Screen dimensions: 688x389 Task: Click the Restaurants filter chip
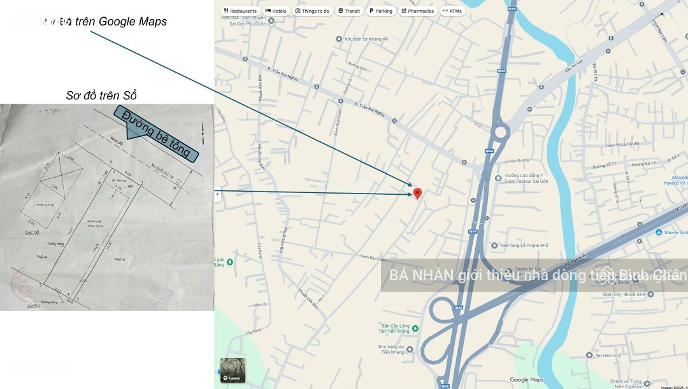(240, 11)
